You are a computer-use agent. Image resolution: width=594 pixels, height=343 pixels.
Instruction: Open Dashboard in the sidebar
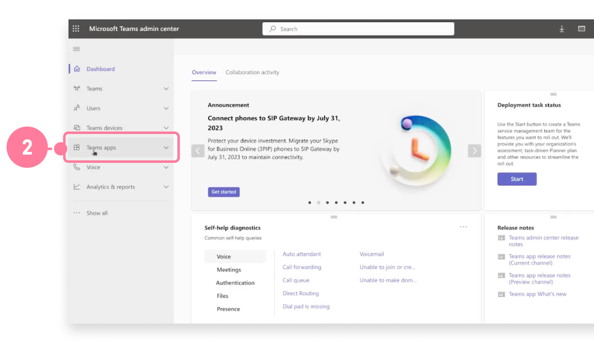101,69
